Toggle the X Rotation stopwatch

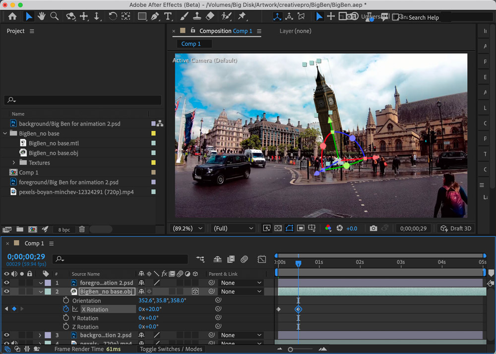pyautogui.click(x=66, y=309)
